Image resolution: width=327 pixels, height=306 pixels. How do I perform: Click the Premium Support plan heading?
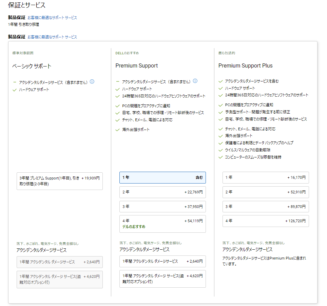pyautogui.click(x=136, y=66)
